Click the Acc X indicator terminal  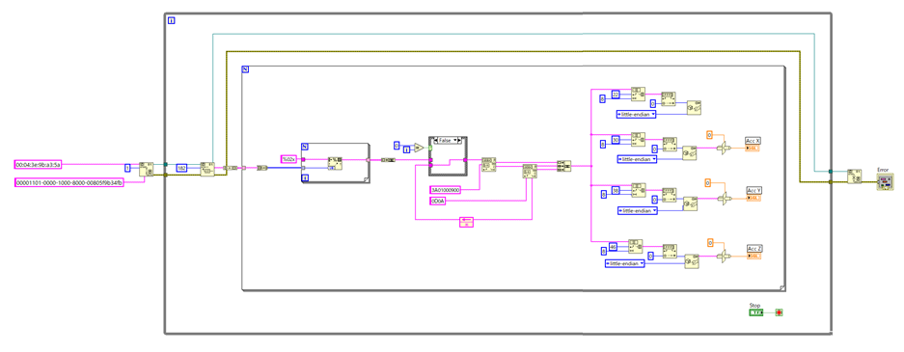(x=753, y=149)
